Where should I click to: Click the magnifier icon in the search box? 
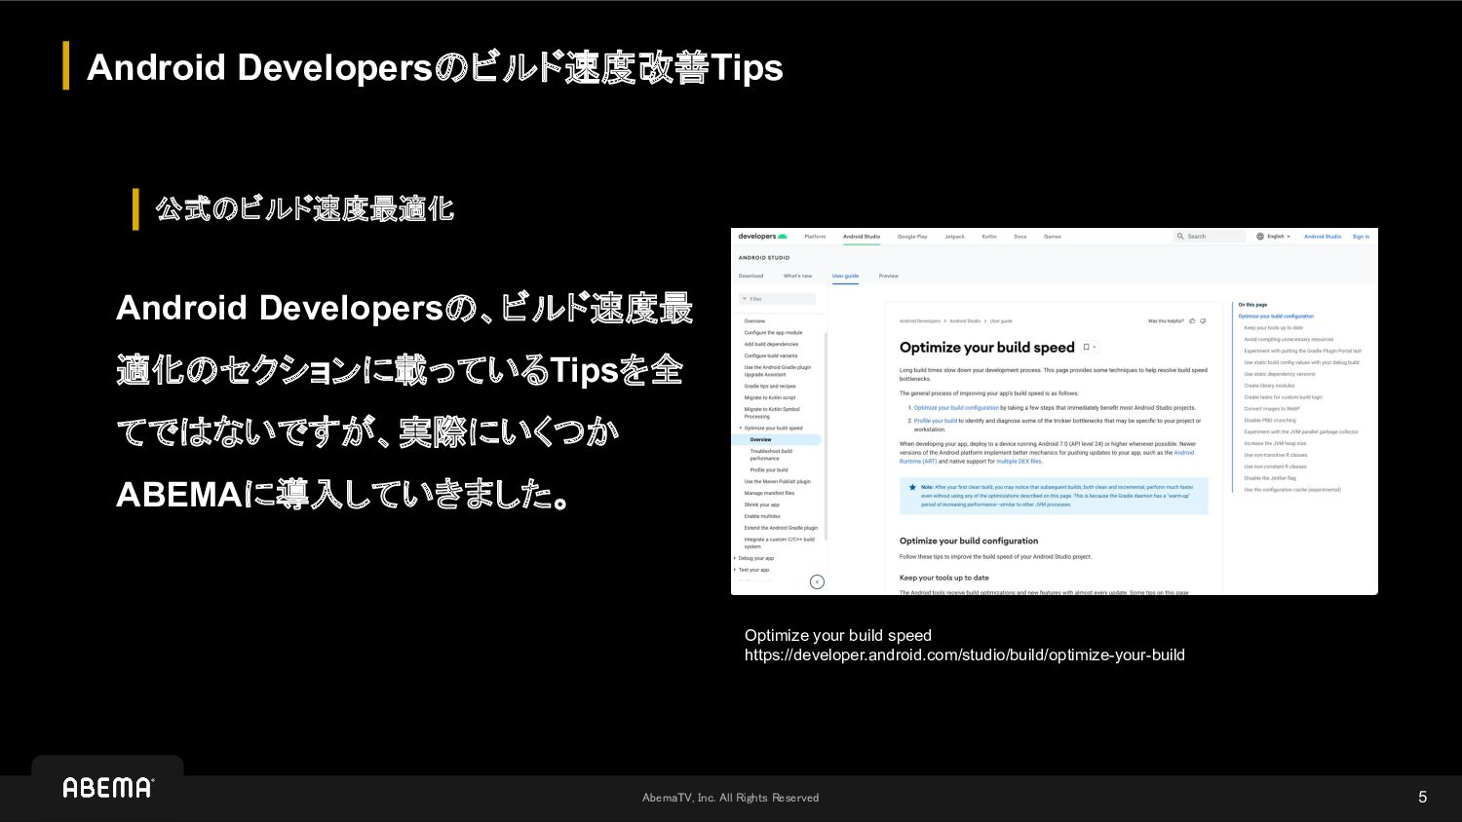pos(1180,236)
